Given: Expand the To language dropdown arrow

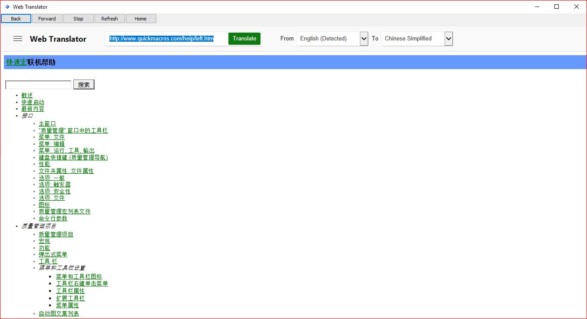Looking at the screenshot, I should point(448,39).
